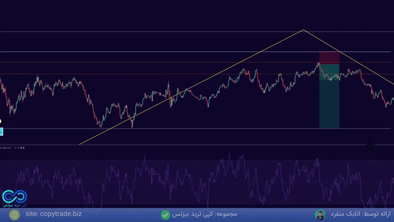
Task: Click the white hexagon marker at left edge
Action: 1,122
